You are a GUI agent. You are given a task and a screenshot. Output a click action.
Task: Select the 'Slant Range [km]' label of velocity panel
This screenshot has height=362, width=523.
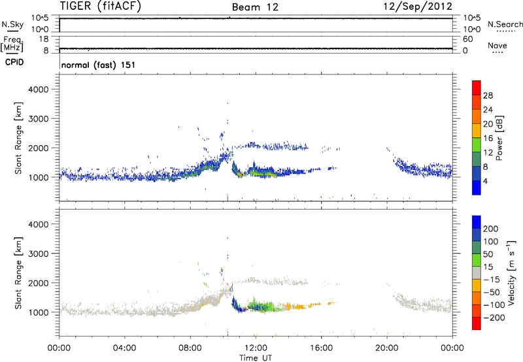18,273
